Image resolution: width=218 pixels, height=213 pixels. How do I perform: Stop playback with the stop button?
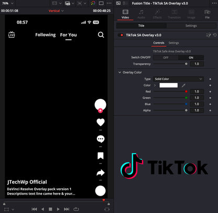[x=50, y=209]
